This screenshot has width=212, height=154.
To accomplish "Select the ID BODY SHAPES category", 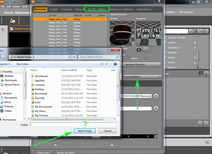I will click(x=177, y=38).
